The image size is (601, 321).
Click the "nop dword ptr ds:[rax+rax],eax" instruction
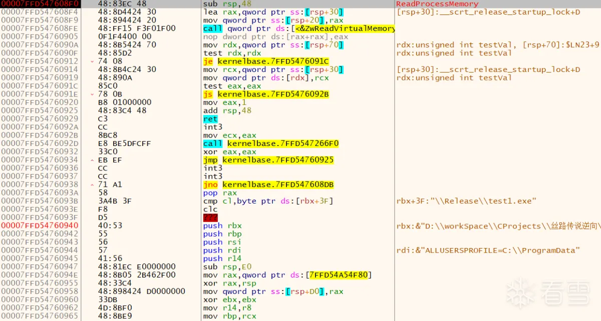[276, 36]
